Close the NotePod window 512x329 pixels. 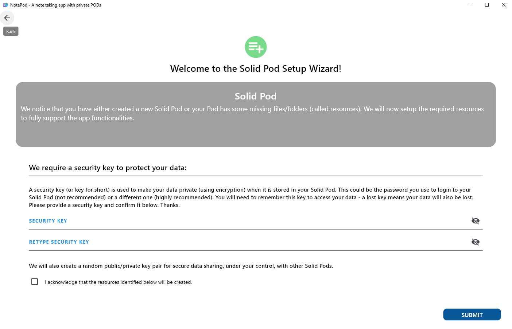pyautogui.click(x=504, y=5)
